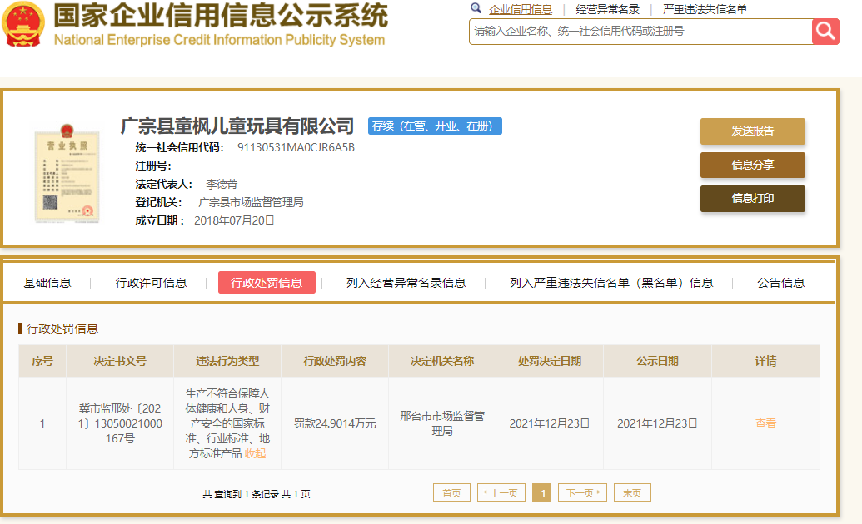Open the business license thumbnail image
This screenshot has height=524, width=862.
67,174
